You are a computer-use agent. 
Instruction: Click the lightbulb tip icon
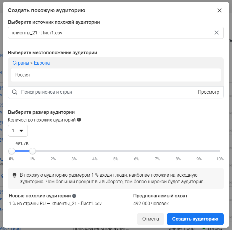(x=14, y=175)
